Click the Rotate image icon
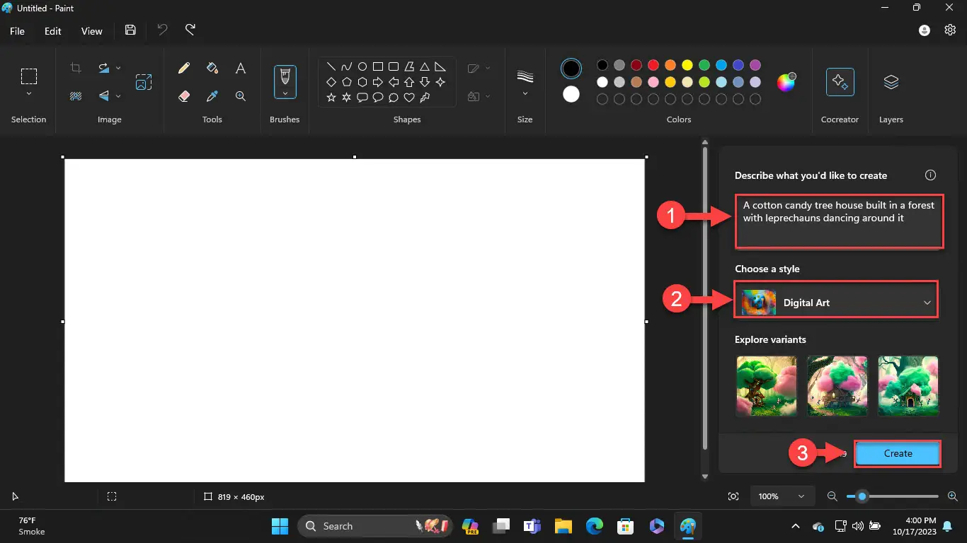 pyautogui.click(x=104, y=68)
